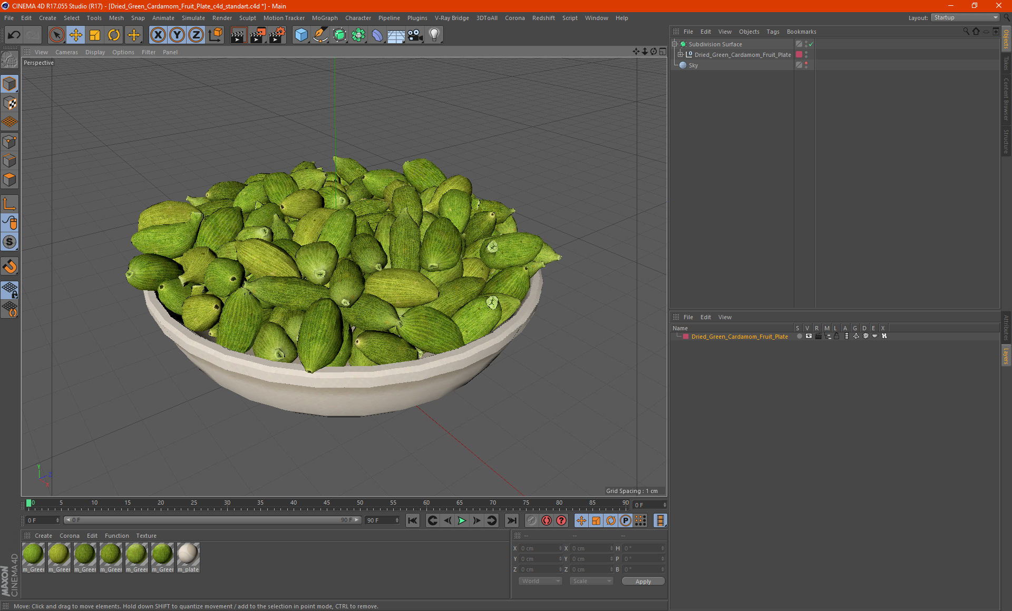
Task: Open viewport Cameras menu
Action: pyautogui.click(x=66, y=52)
